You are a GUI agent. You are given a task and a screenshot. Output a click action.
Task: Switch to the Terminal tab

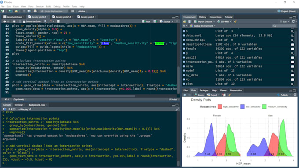[x=18, y=105]
